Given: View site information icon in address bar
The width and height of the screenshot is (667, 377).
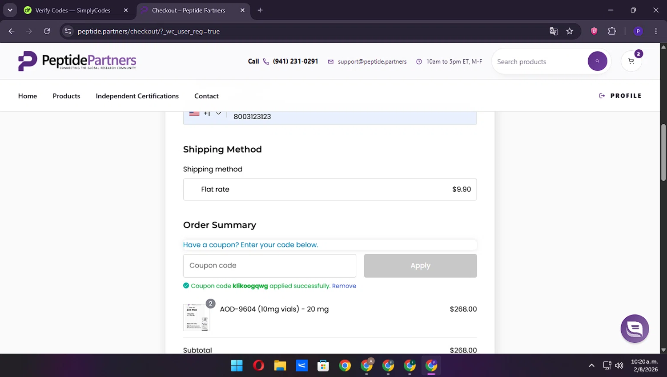Looking at the screenshot, I should pyautogui.click(x=68, y=31).
